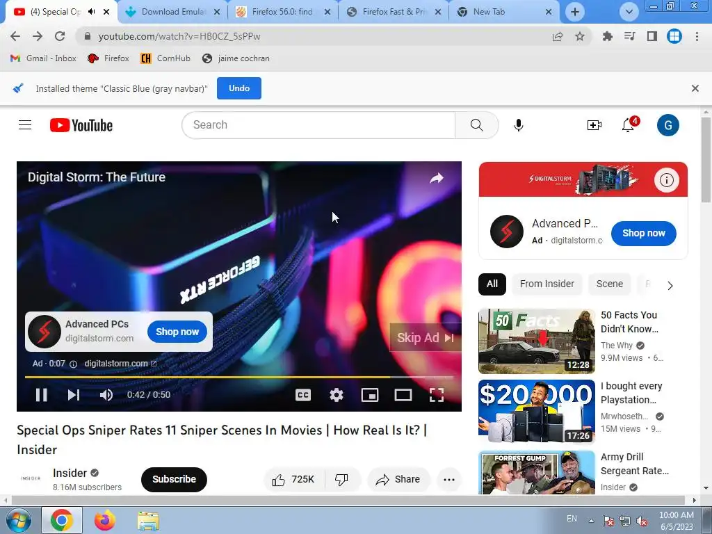
Task: Switch to theater mode
Action: point(403,395)
